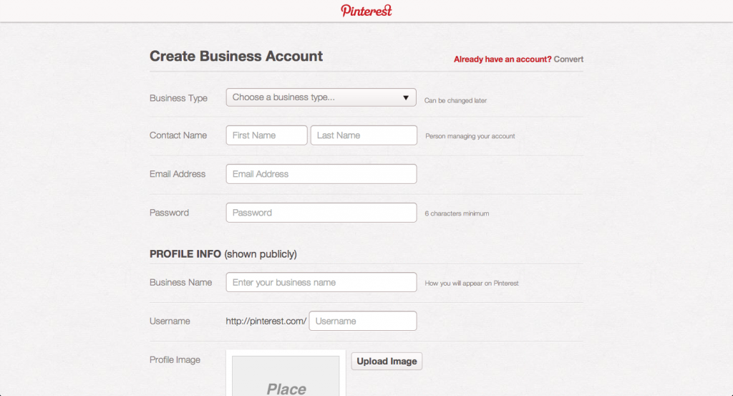Click the First Name input field
This screenshot has height=396, width=733.
click(x=266, y=135)
